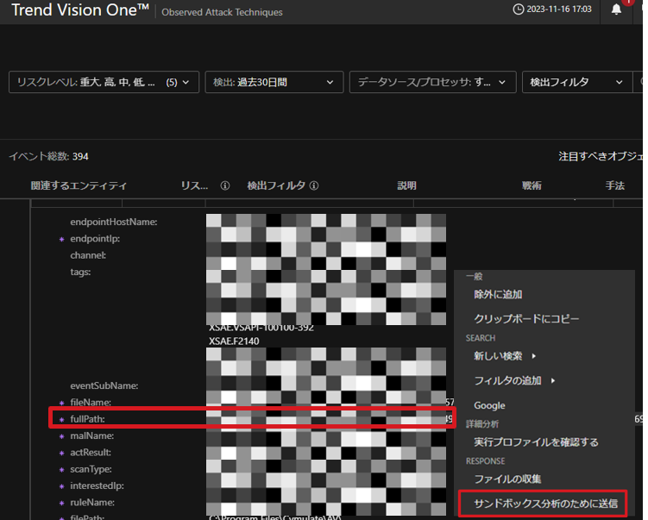The width and height of the screenshot is (648, 520).
Task: Click the 関連するエンティティ column header
Action: pos(79,185)
